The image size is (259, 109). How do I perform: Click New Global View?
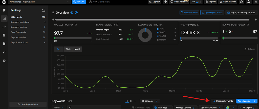pos(99,2)
